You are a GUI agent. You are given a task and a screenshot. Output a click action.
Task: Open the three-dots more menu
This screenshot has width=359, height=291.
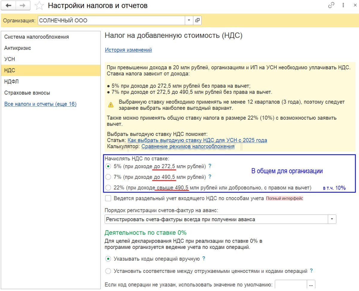click(343, 5)
